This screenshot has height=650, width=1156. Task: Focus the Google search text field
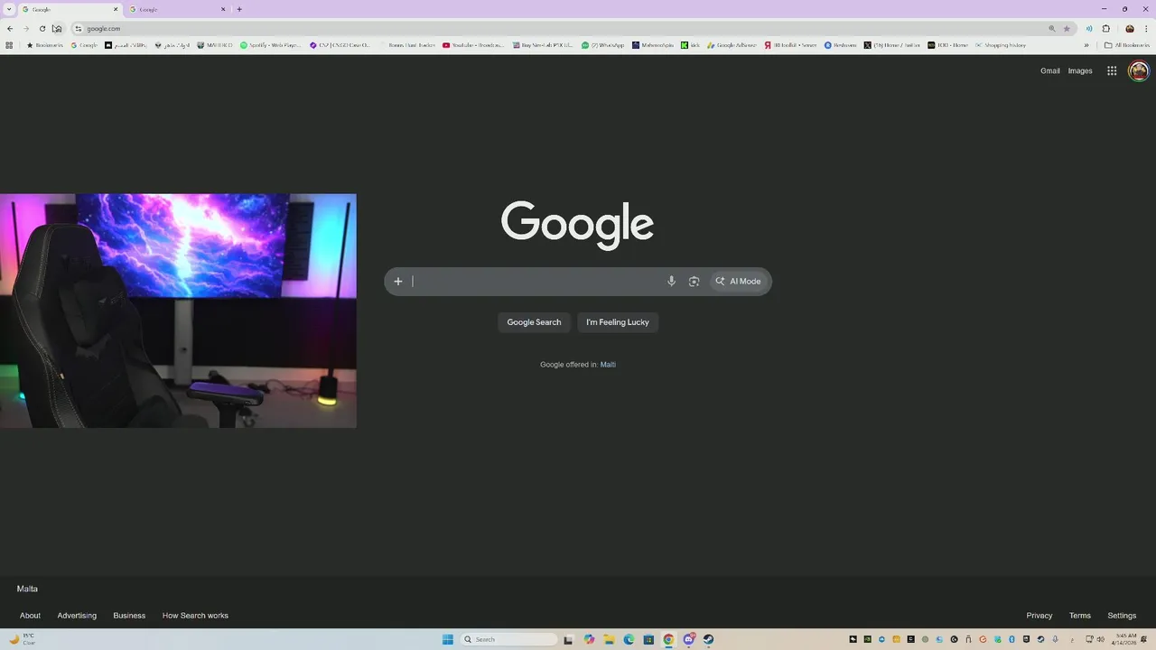point(536,282)
